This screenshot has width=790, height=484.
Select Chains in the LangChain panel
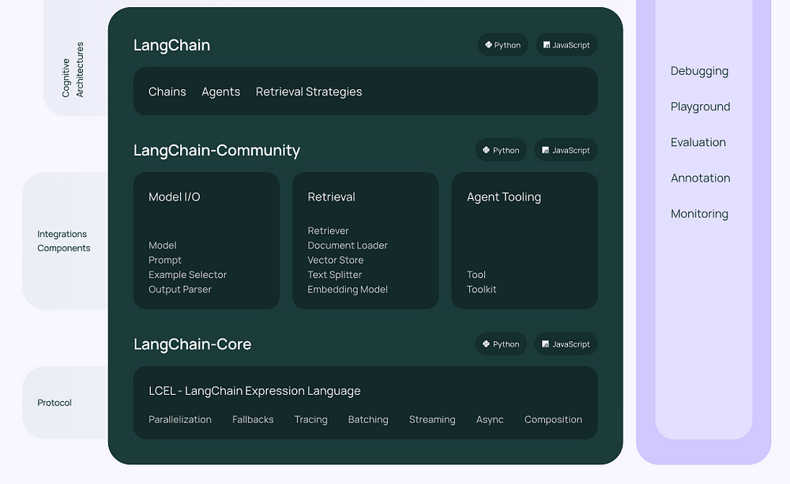pos(167,92)
